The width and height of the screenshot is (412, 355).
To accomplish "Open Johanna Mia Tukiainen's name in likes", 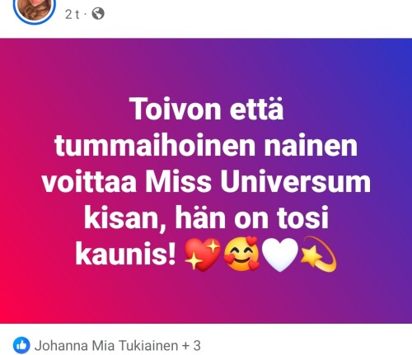I will pos(106,346).
